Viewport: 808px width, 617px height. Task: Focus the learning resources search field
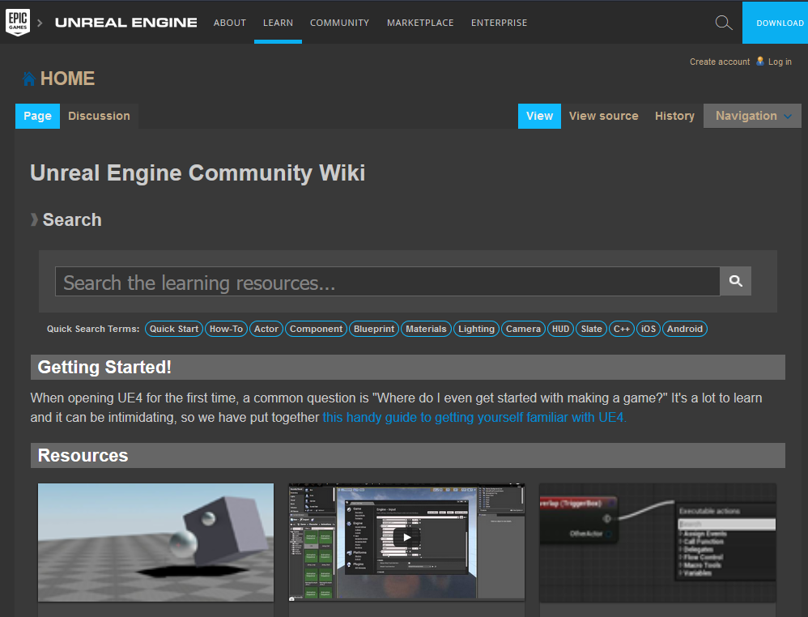(x=388, y=282)
